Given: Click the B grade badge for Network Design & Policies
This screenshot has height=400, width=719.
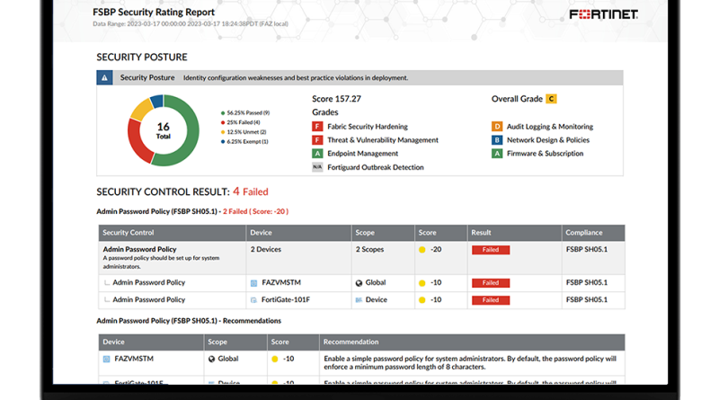Looking at the screenshot, I should tap(497, 140).
